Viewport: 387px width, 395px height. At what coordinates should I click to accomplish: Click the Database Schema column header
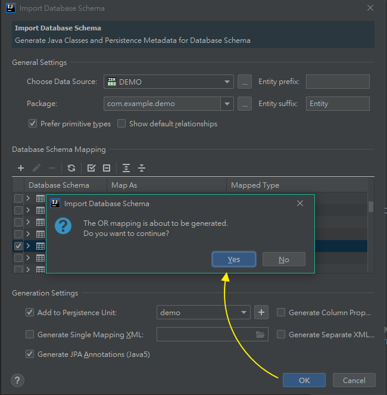(x=59, y=185)
